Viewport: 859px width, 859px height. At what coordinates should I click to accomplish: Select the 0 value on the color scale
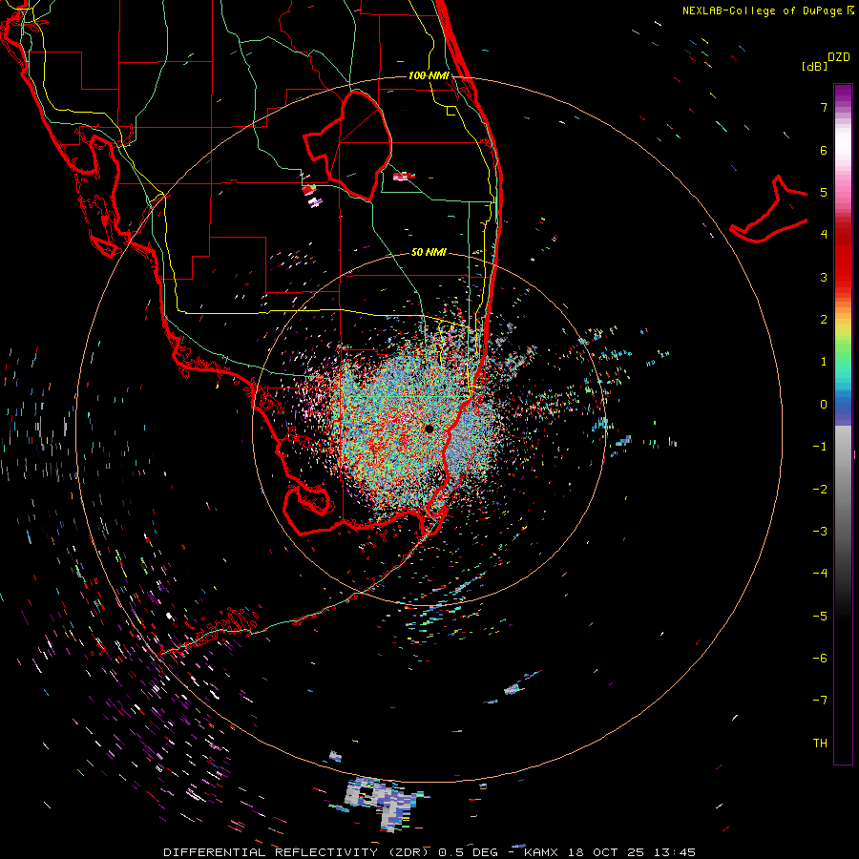[x=824, y=405]
